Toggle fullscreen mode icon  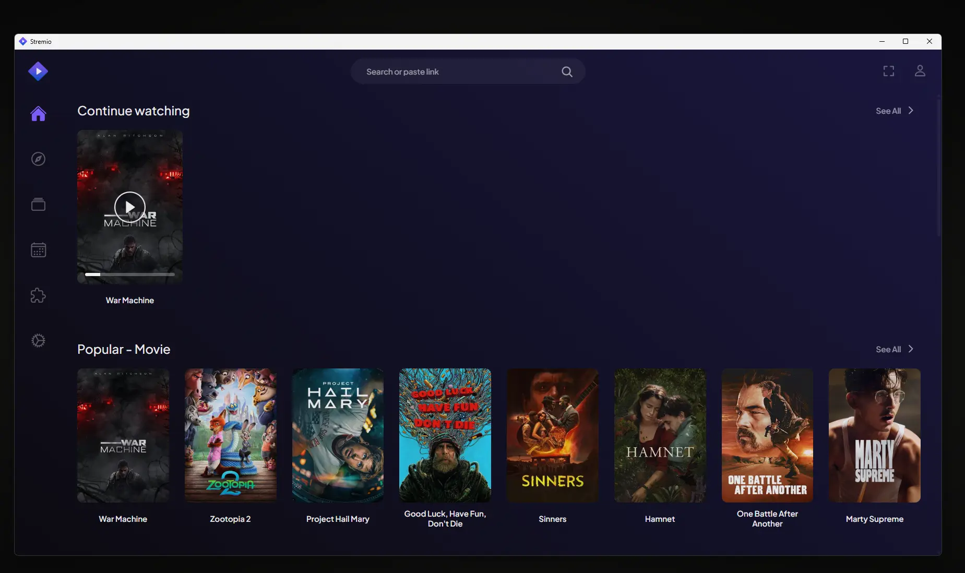889,71
